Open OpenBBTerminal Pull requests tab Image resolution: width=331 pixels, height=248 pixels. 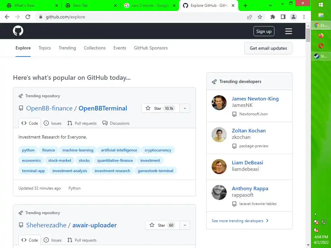point(82,123)
